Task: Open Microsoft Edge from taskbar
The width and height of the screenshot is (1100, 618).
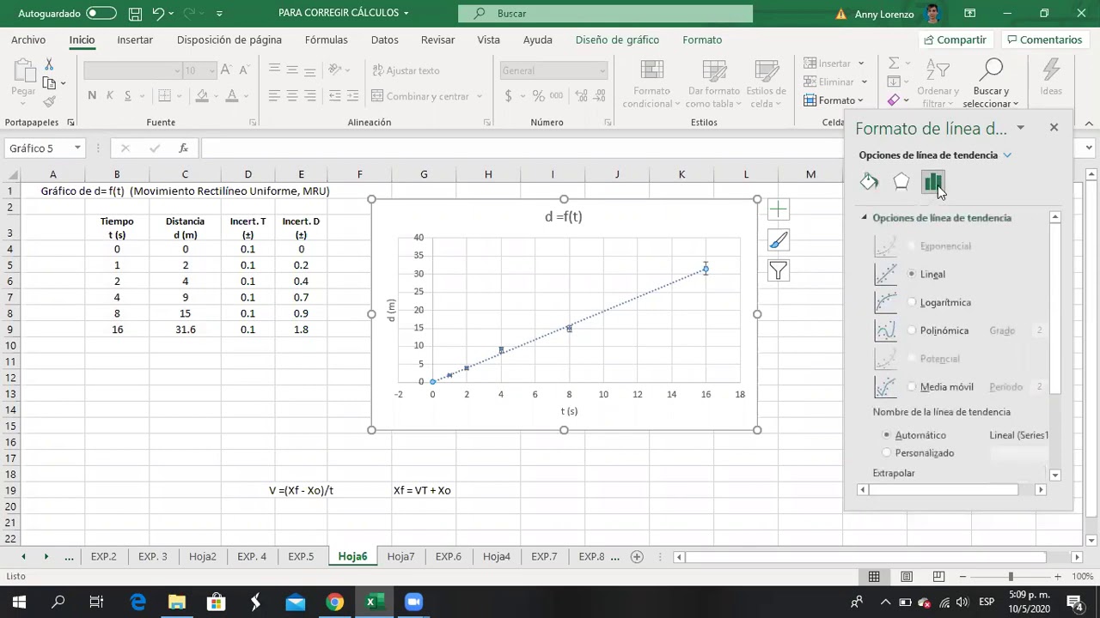Action: pos(137,602)
